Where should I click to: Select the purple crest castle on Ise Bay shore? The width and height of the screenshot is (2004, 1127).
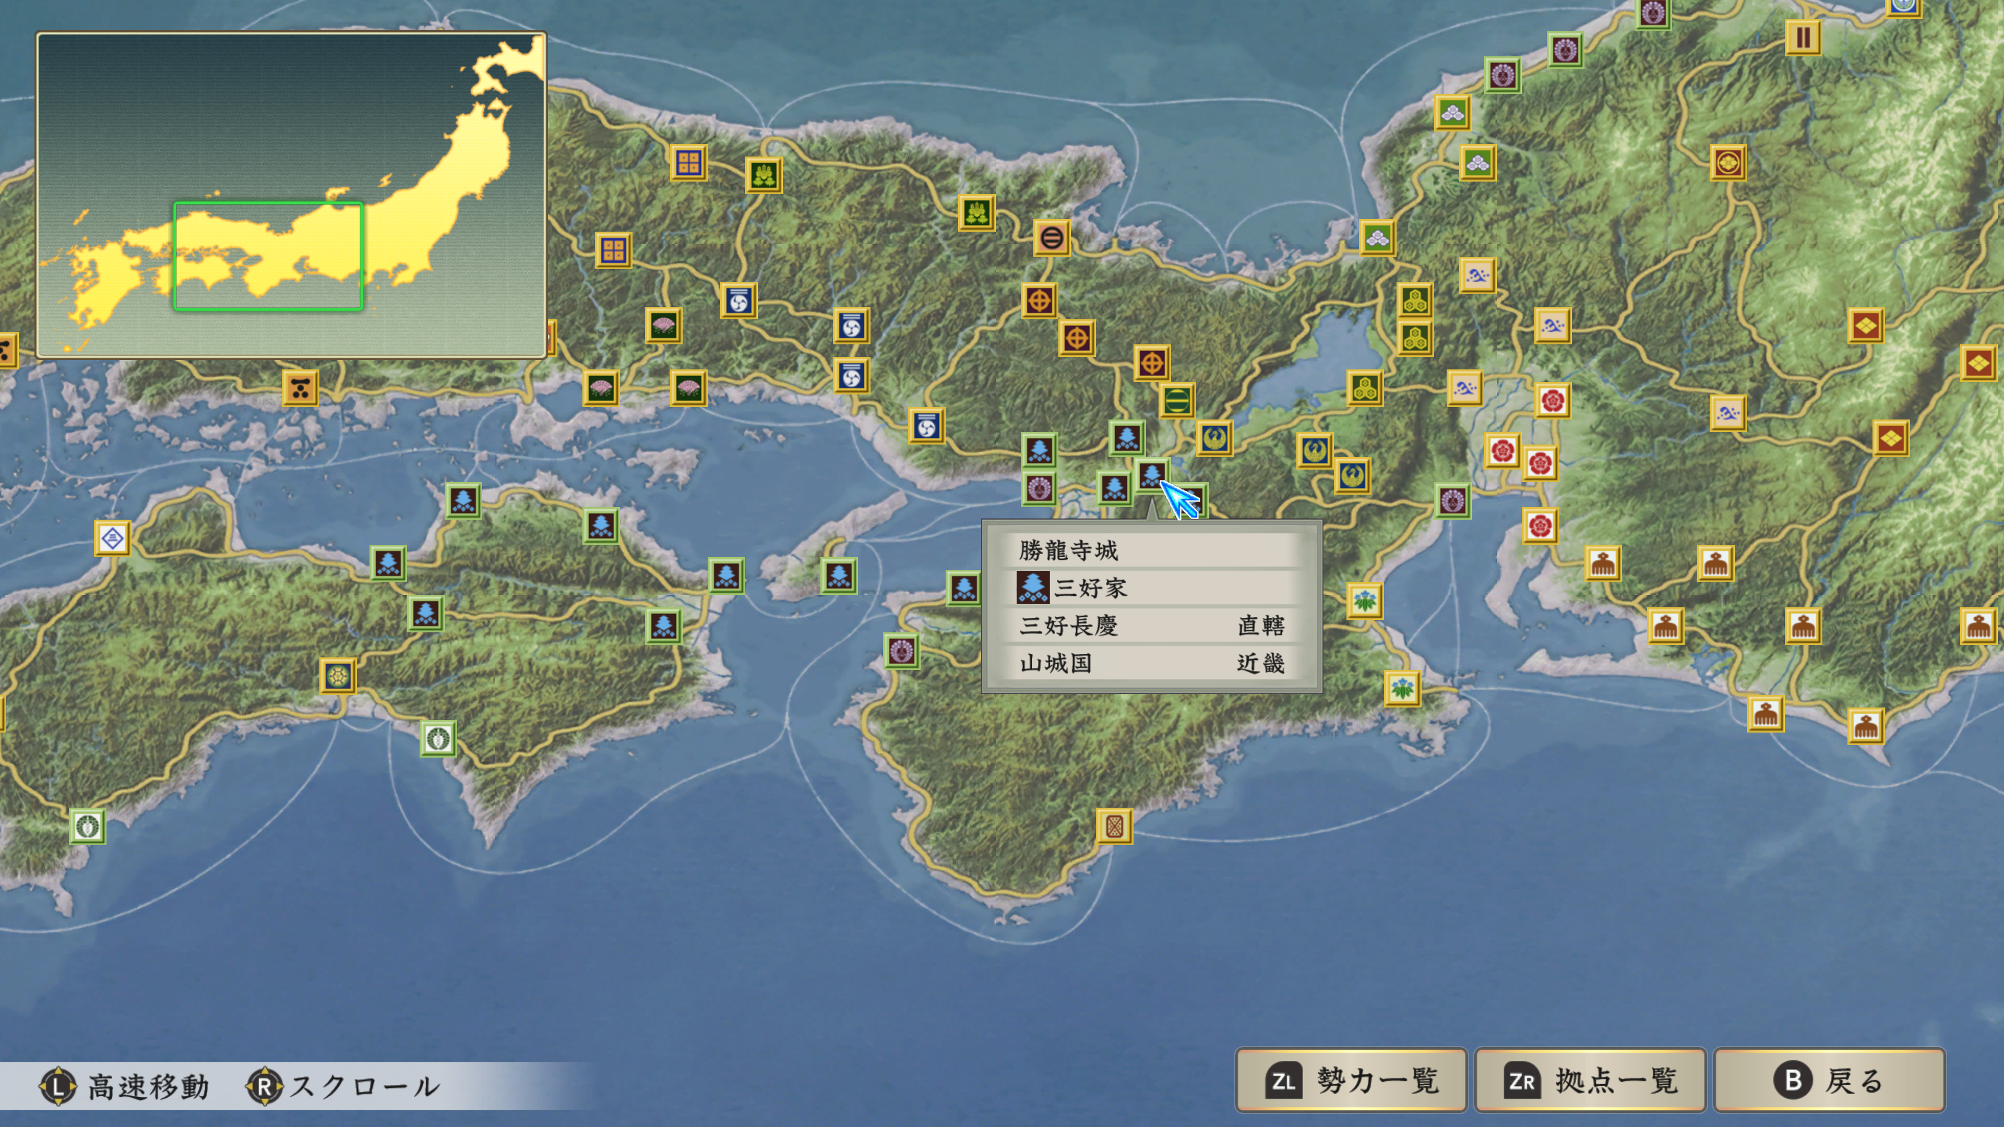point(1452,500)
